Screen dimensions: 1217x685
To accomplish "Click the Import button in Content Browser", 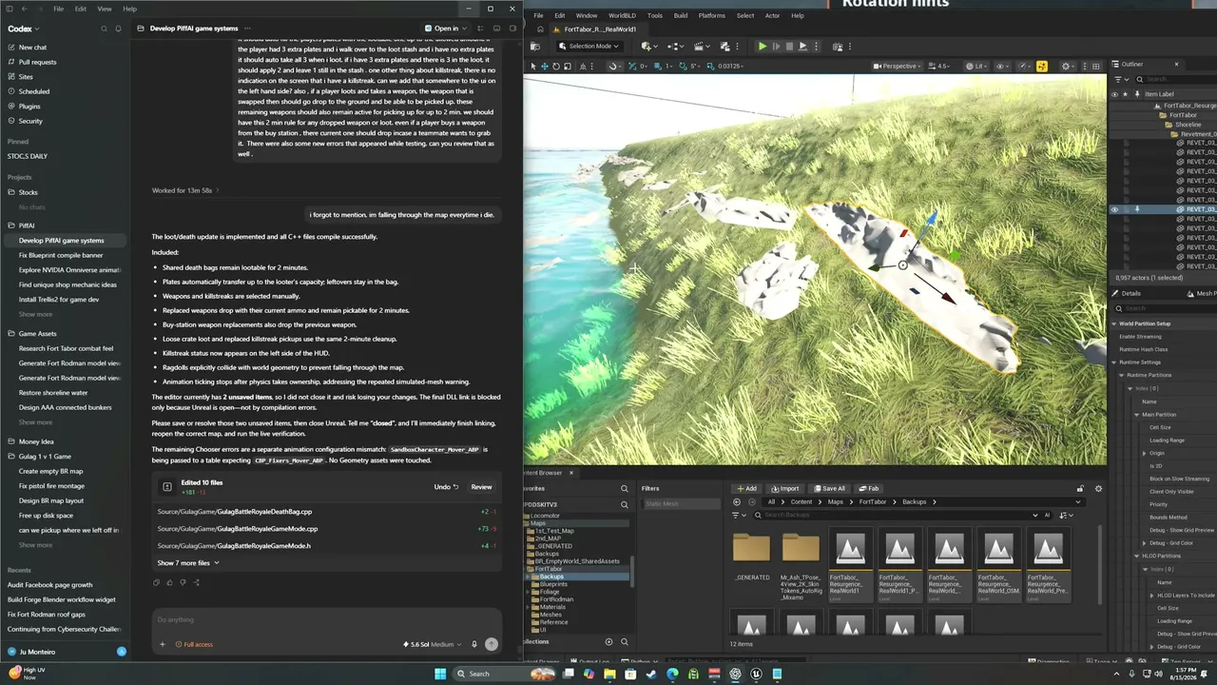I will (785, 488).
